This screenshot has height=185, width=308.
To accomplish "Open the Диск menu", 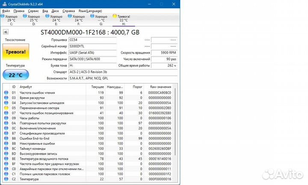I will pyautogui.click(x=55, y=11).
